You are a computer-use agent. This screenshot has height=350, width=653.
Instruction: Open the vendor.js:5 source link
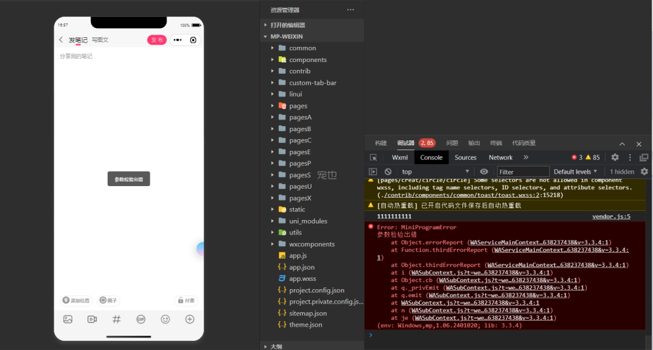click(611, 216)
